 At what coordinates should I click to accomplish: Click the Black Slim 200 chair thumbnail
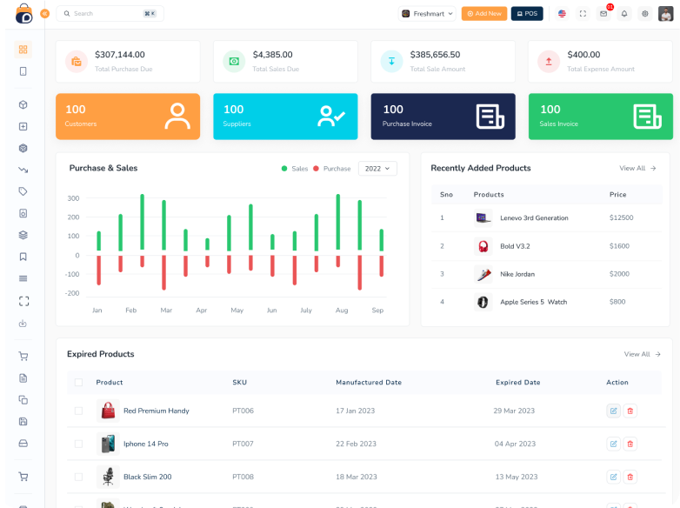click(x=108, y=477)
